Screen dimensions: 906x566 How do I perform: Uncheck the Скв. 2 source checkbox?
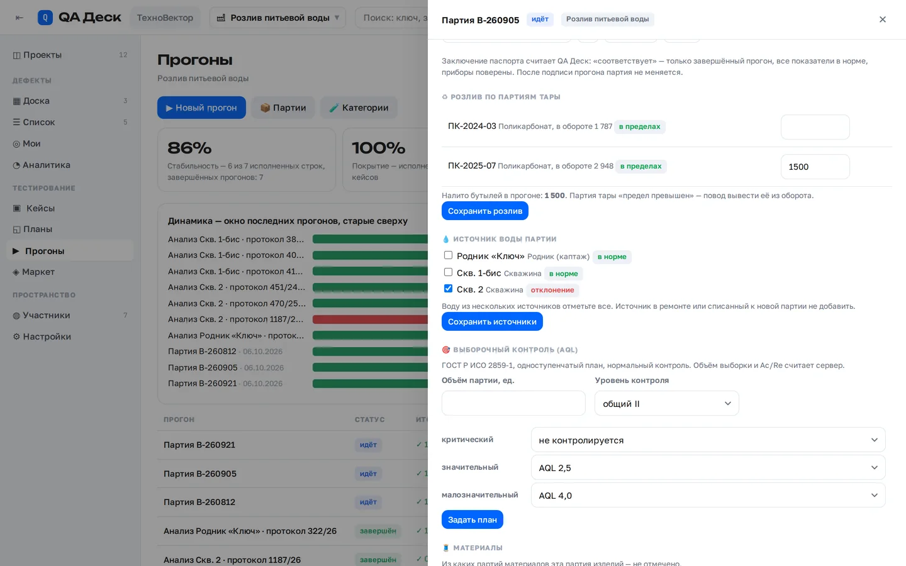(x=448, y=289)
